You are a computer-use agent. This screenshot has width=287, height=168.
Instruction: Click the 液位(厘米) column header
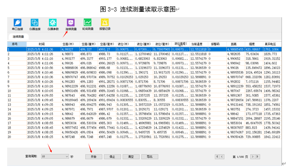(x=144, y=44)
